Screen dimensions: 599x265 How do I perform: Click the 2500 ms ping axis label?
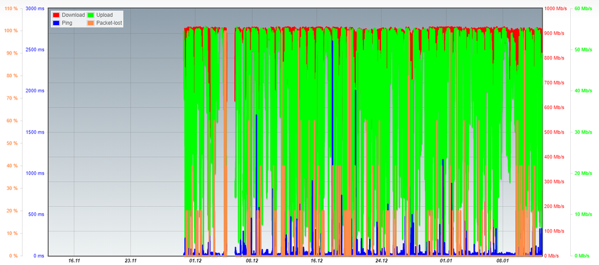tap(35, 50)
